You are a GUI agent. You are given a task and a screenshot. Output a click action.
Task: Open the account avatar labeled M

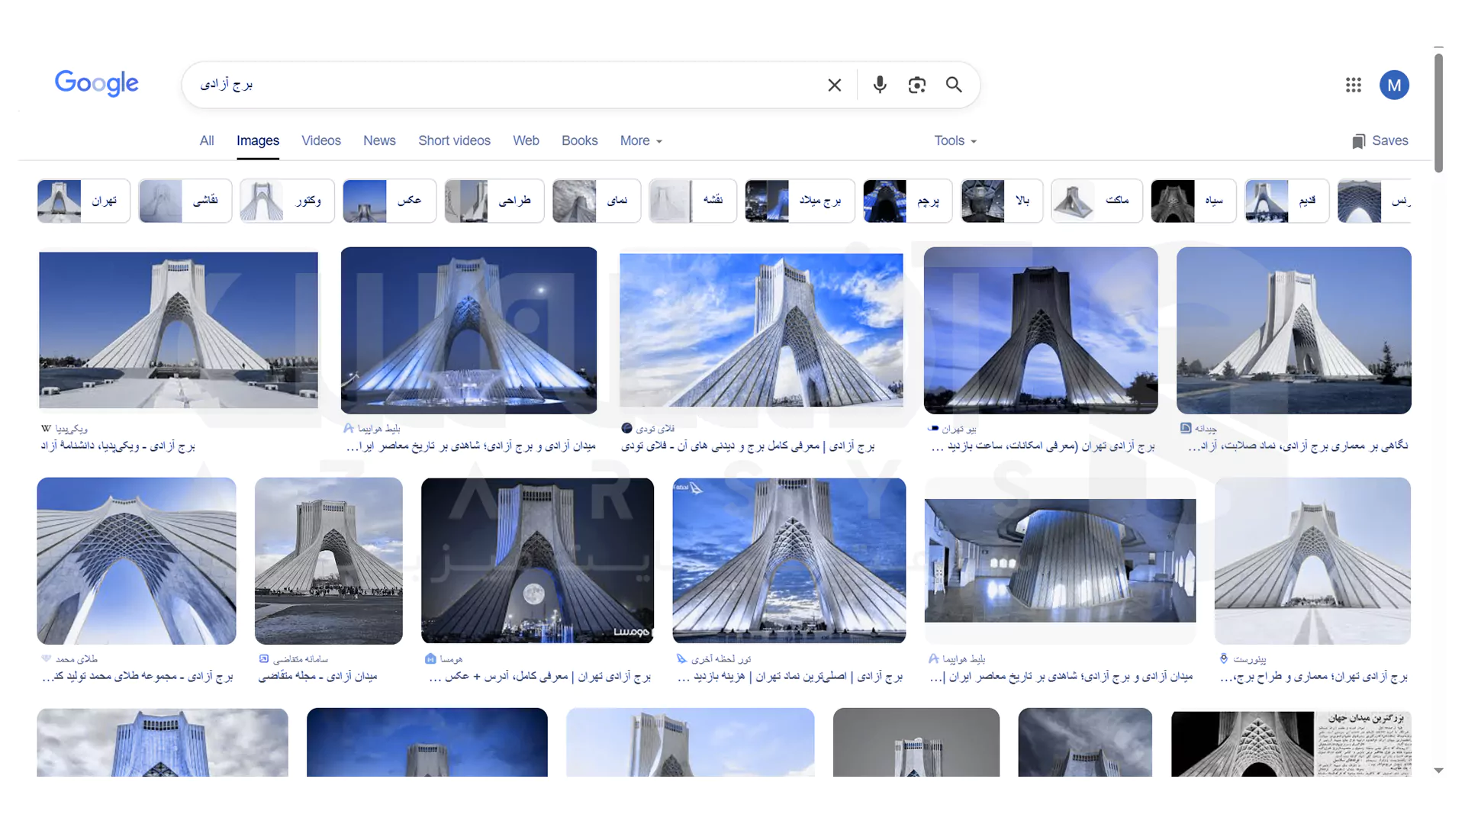(x=1393, y=85)
